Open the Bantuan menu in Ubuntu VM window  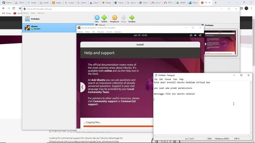click(118, 32)
